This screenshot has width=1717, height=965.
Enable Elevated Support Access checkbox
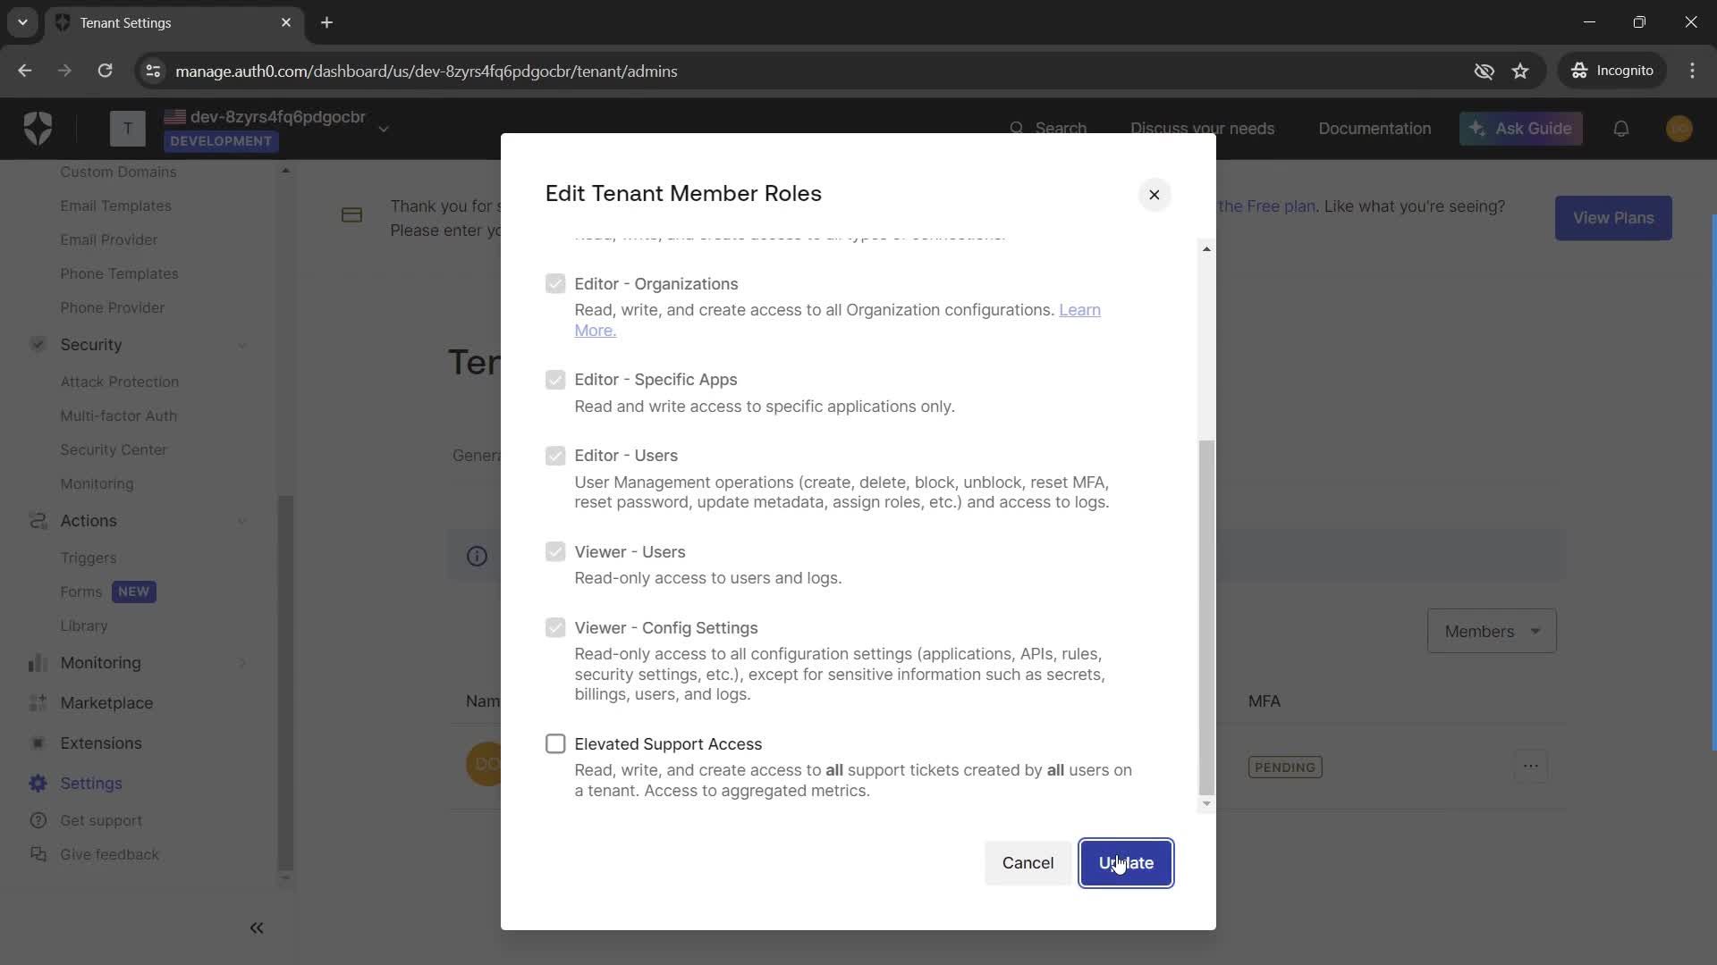click(x=555, y=743)
